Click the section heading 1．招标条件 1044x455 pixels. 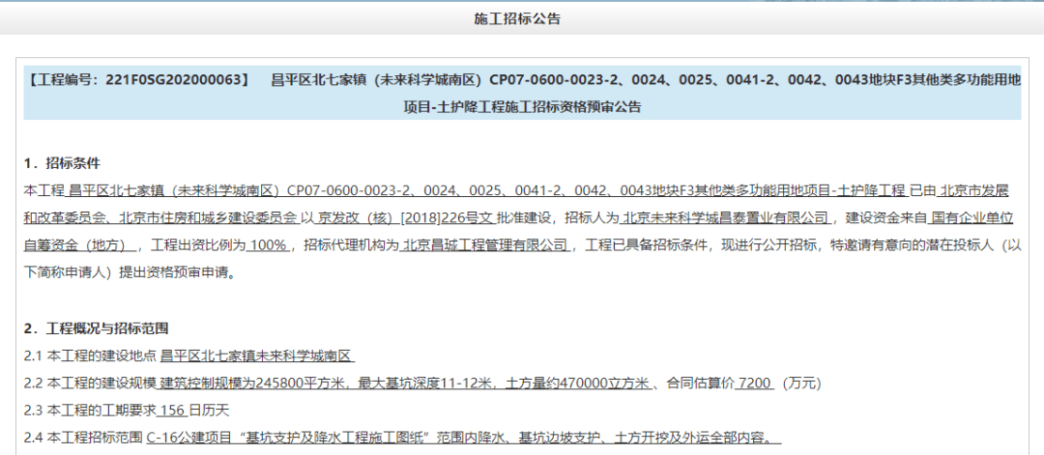coord(62,163)
